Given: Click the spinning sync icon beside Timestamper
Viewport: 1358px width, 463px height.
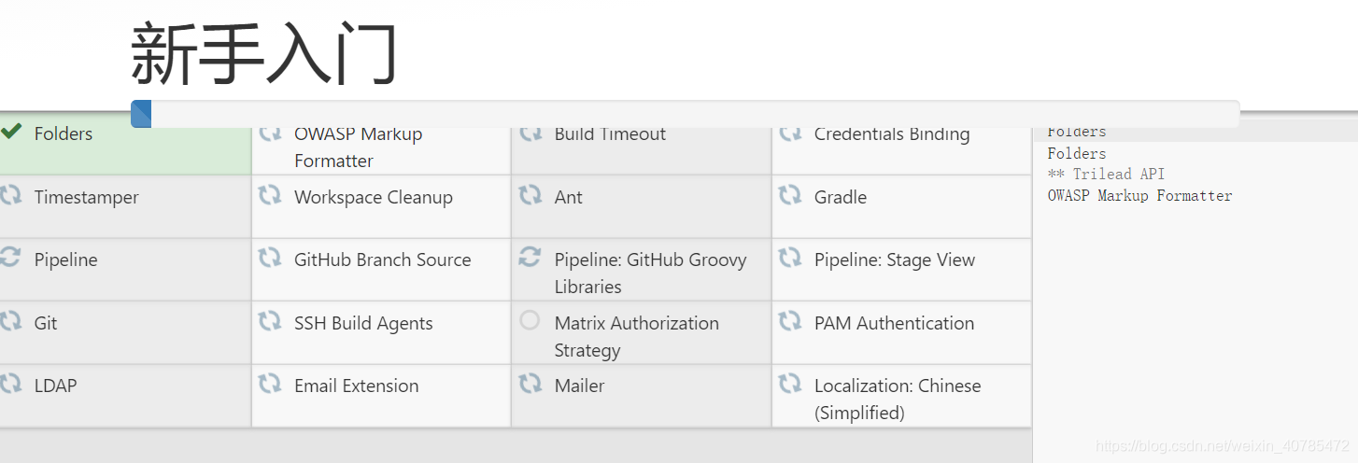Looking at the screenshot, I should click(x=11, y=196).
